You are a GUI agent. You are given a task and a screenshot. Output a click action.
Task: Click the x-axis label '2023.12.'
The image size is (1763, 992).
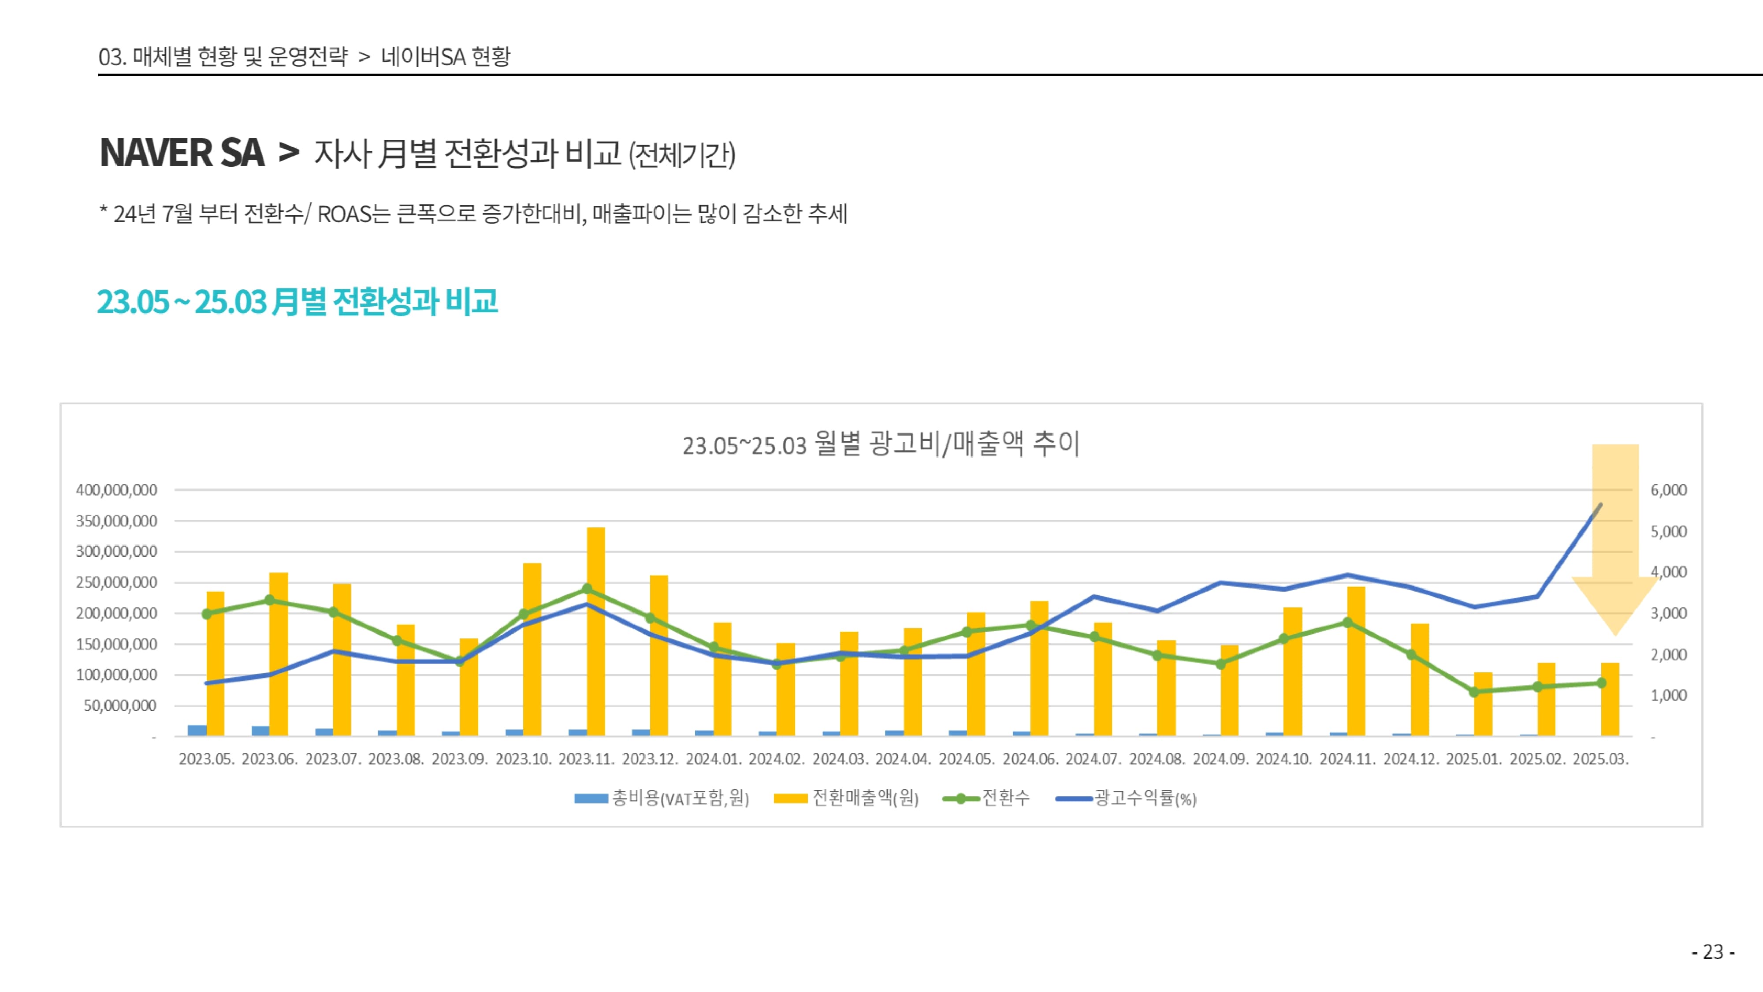(x=650, y=759)
